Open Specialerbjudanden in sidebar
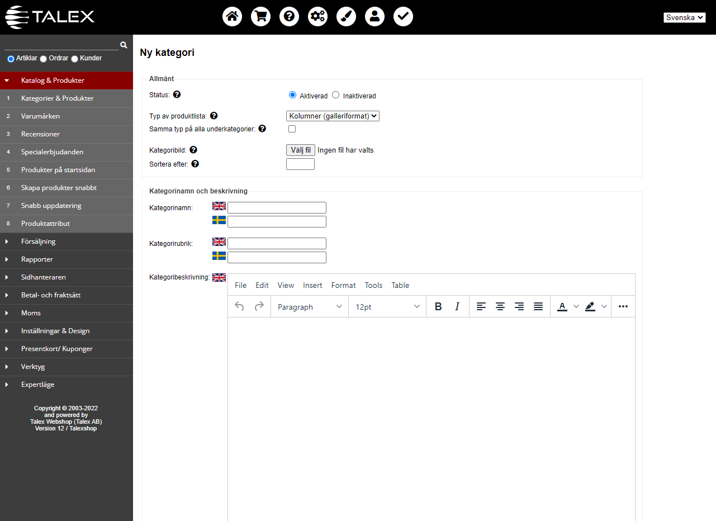The image size is (716, 521). tap(67, 152)
